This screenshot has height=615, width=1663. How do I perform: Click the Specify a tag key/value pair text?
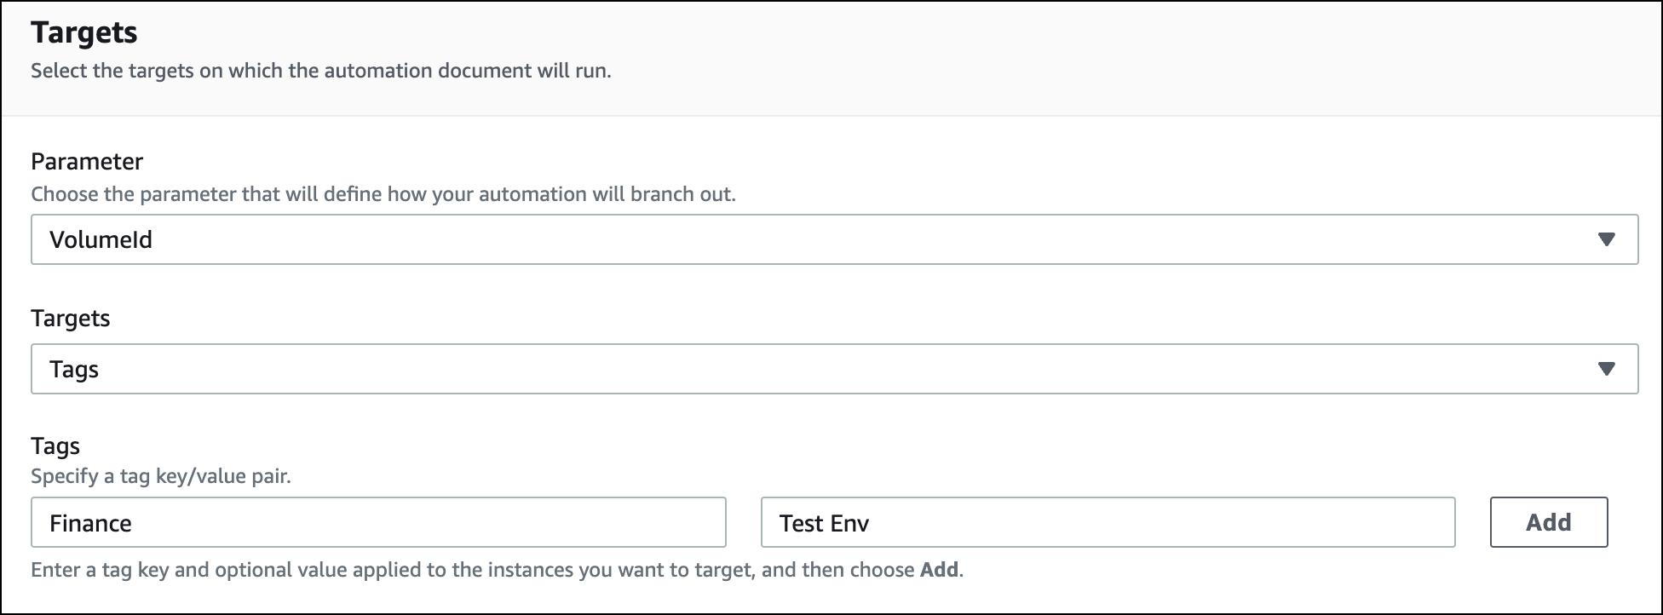pos(161,478)
